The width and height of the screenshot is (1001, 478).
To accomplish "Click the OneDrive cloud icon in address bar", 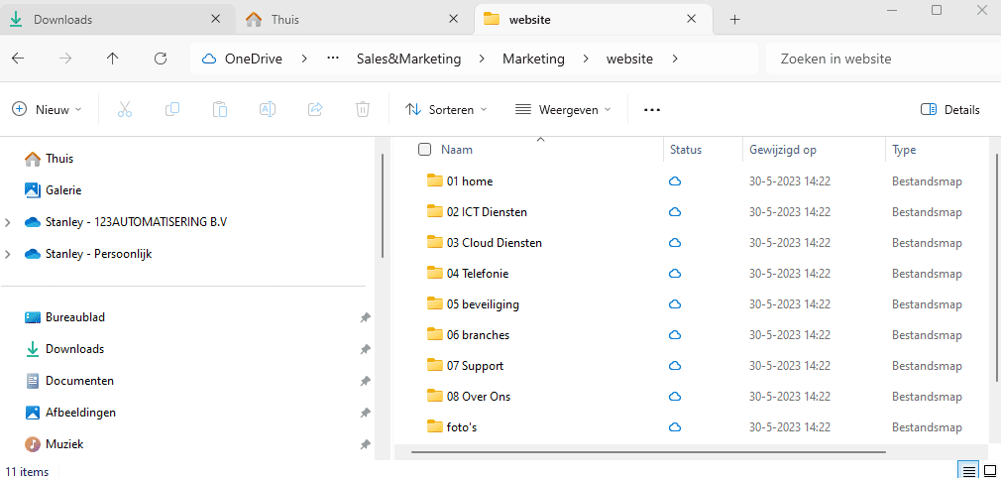I will coord(209,59).
